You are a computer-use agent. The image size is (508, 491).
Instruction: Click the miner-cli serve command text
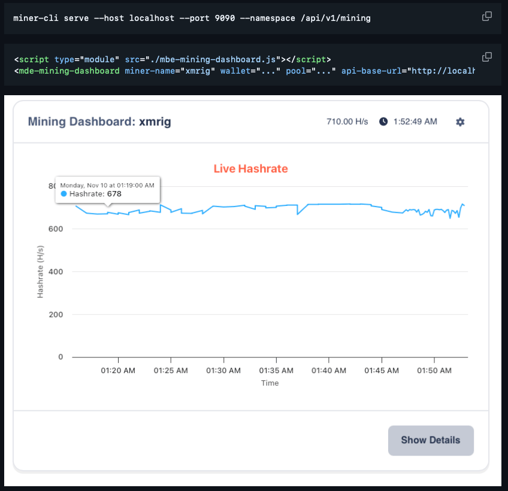(192, 18)
